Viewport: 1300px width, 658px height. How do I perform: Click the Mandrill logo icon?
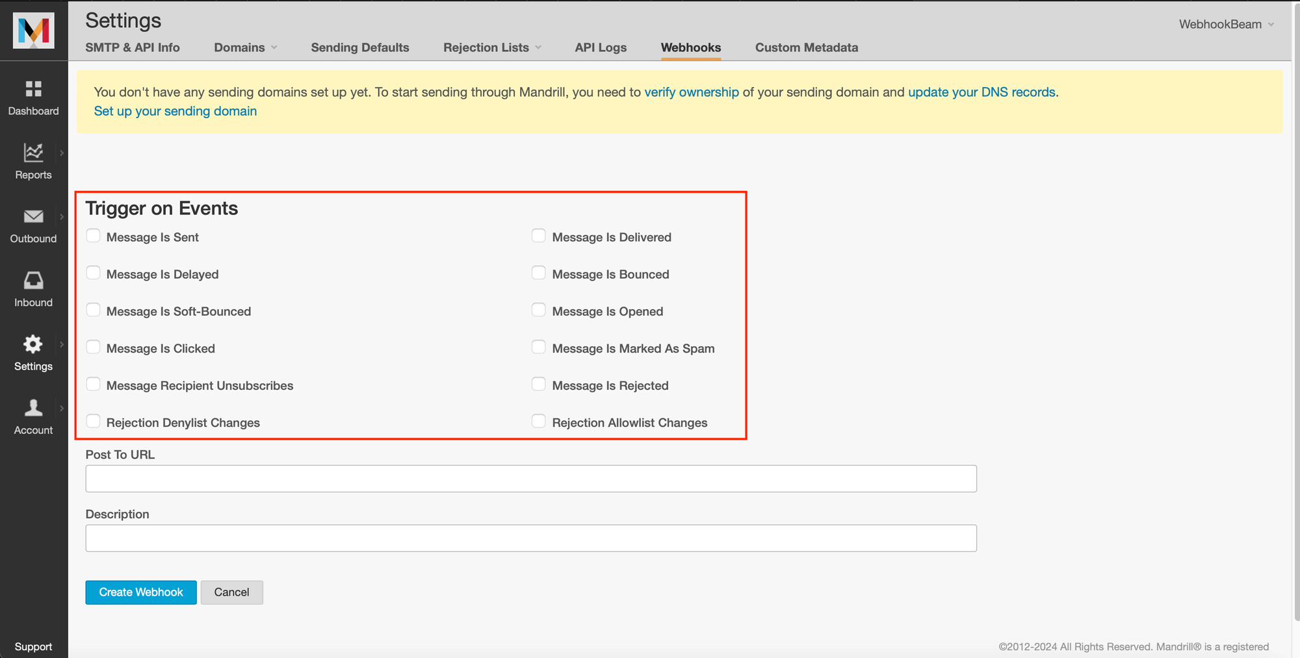pyautogui.click(x=33, y=31)
